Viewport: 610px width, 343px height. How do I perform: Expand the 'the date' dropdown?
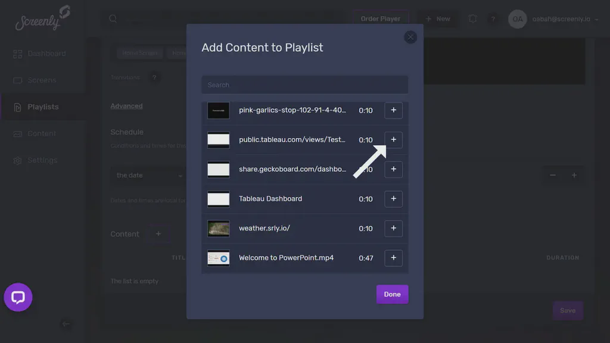coord(148,175)
